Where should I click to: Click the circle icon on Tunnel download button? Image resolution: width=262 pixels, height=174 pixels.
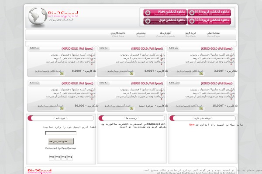[x=148, y=21]
